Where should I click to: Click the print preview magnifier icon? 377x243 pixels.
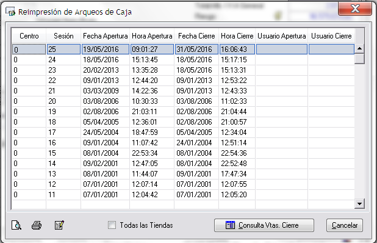coord(16,225)
